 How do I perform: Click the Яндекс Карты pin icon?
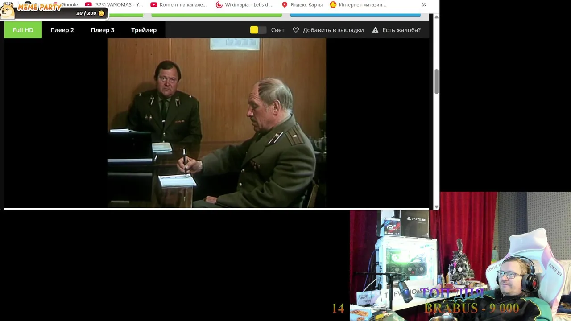point(285,4)
